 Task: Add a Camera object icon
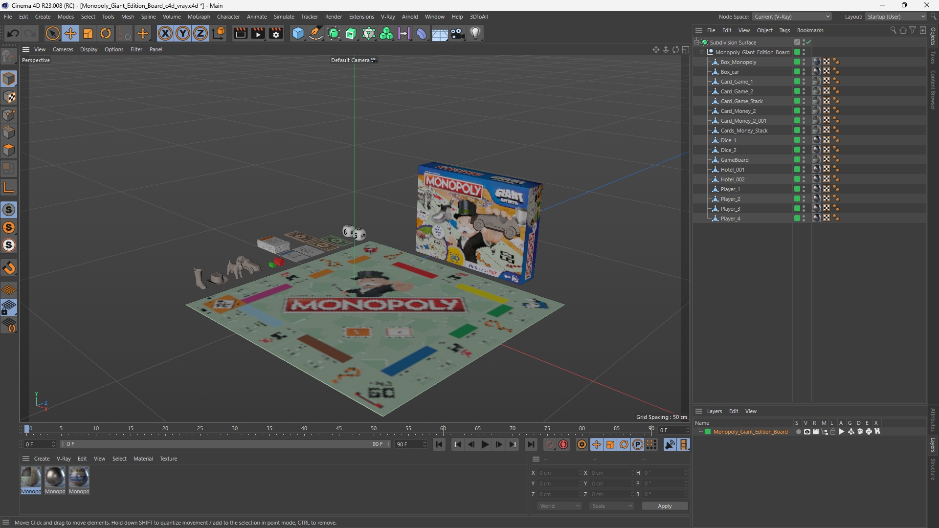[457, 33]
